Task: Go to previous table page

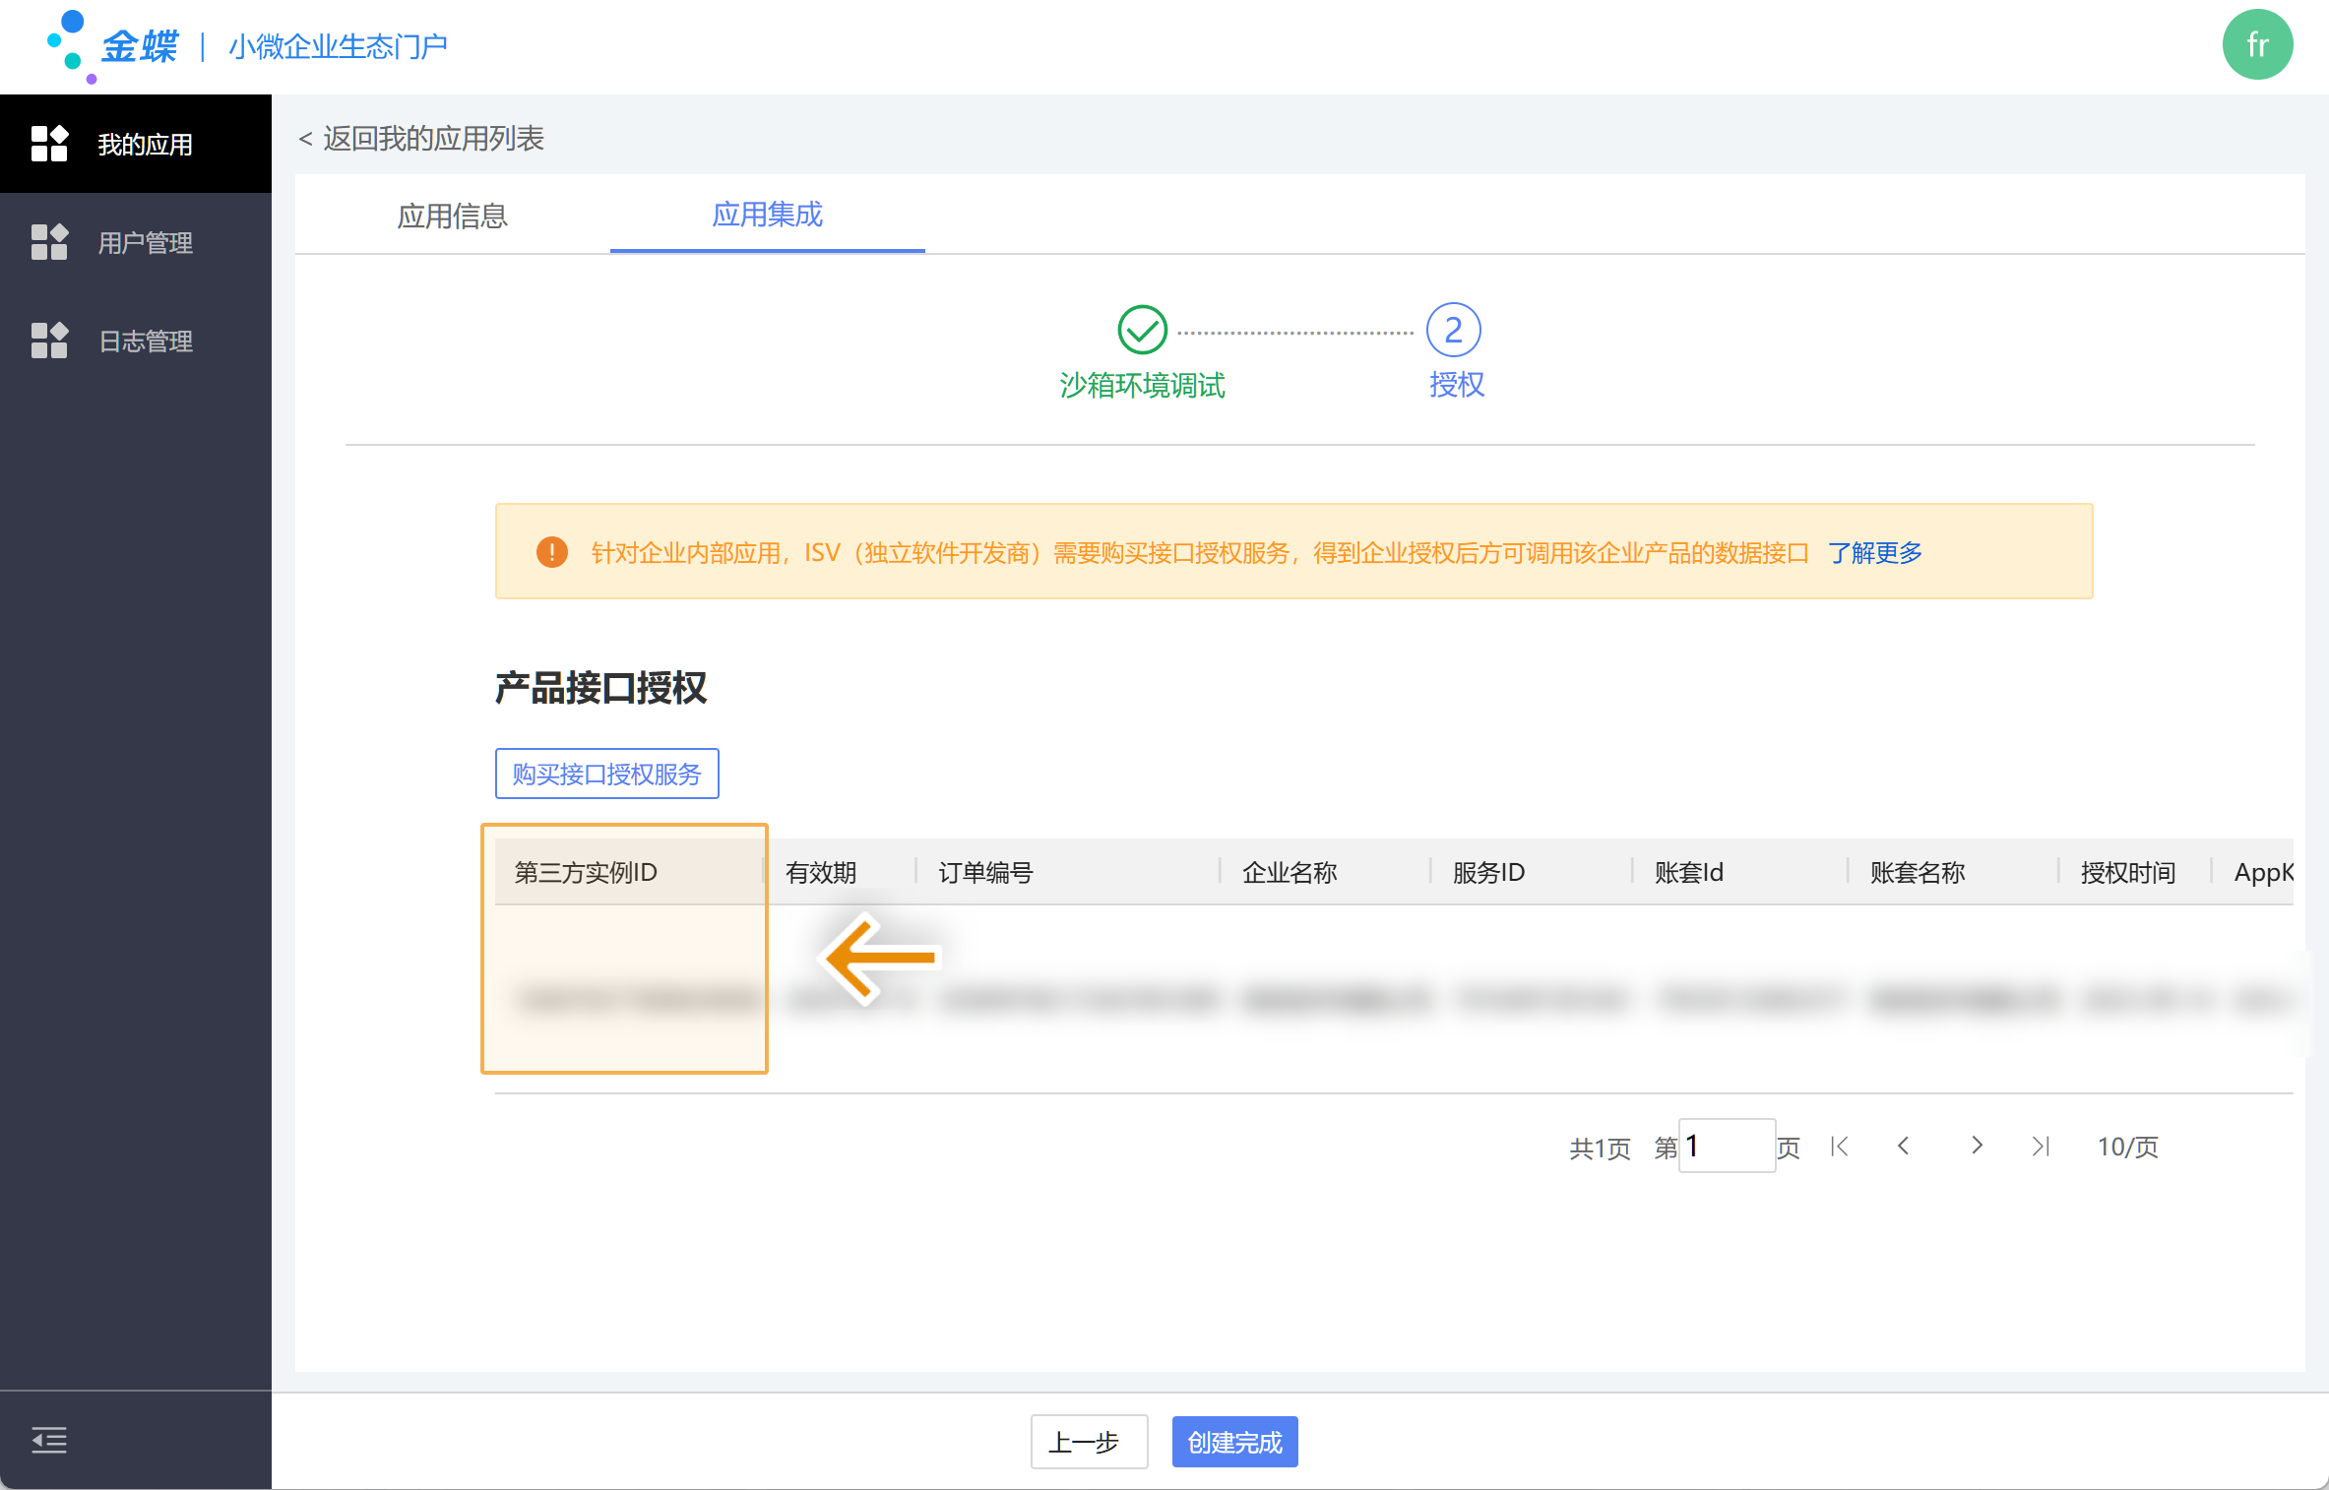Action: [x=1904, y=1147]
